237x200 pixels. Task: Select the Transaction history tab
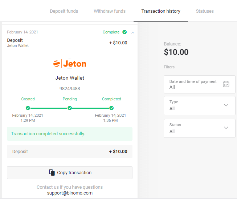[161, 11]
